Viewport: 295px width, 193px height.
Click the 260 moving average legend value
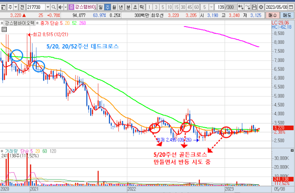[x=83, y=23]
